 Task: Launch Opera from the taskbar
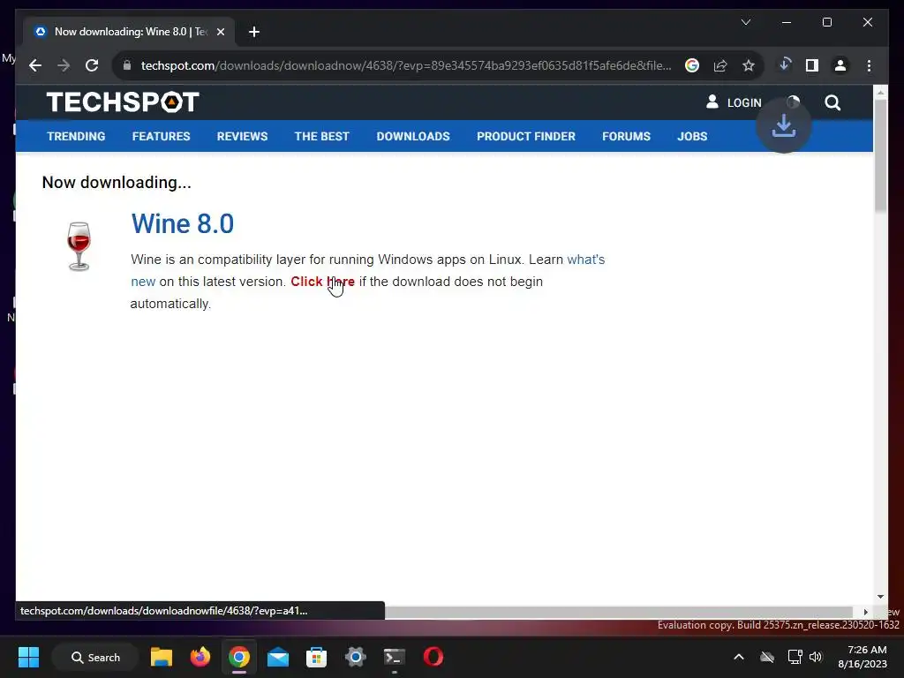433,657
